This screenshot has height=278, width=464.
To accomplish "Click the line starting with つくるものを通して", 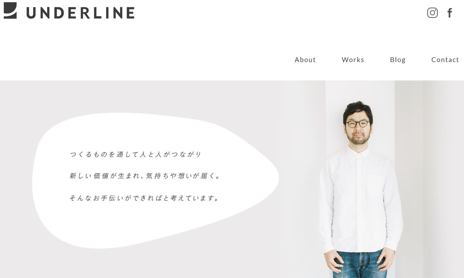I will (136, 154).
